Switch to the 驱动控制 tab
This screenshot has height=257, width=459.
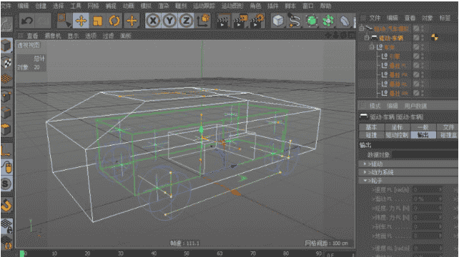(397, 135)
